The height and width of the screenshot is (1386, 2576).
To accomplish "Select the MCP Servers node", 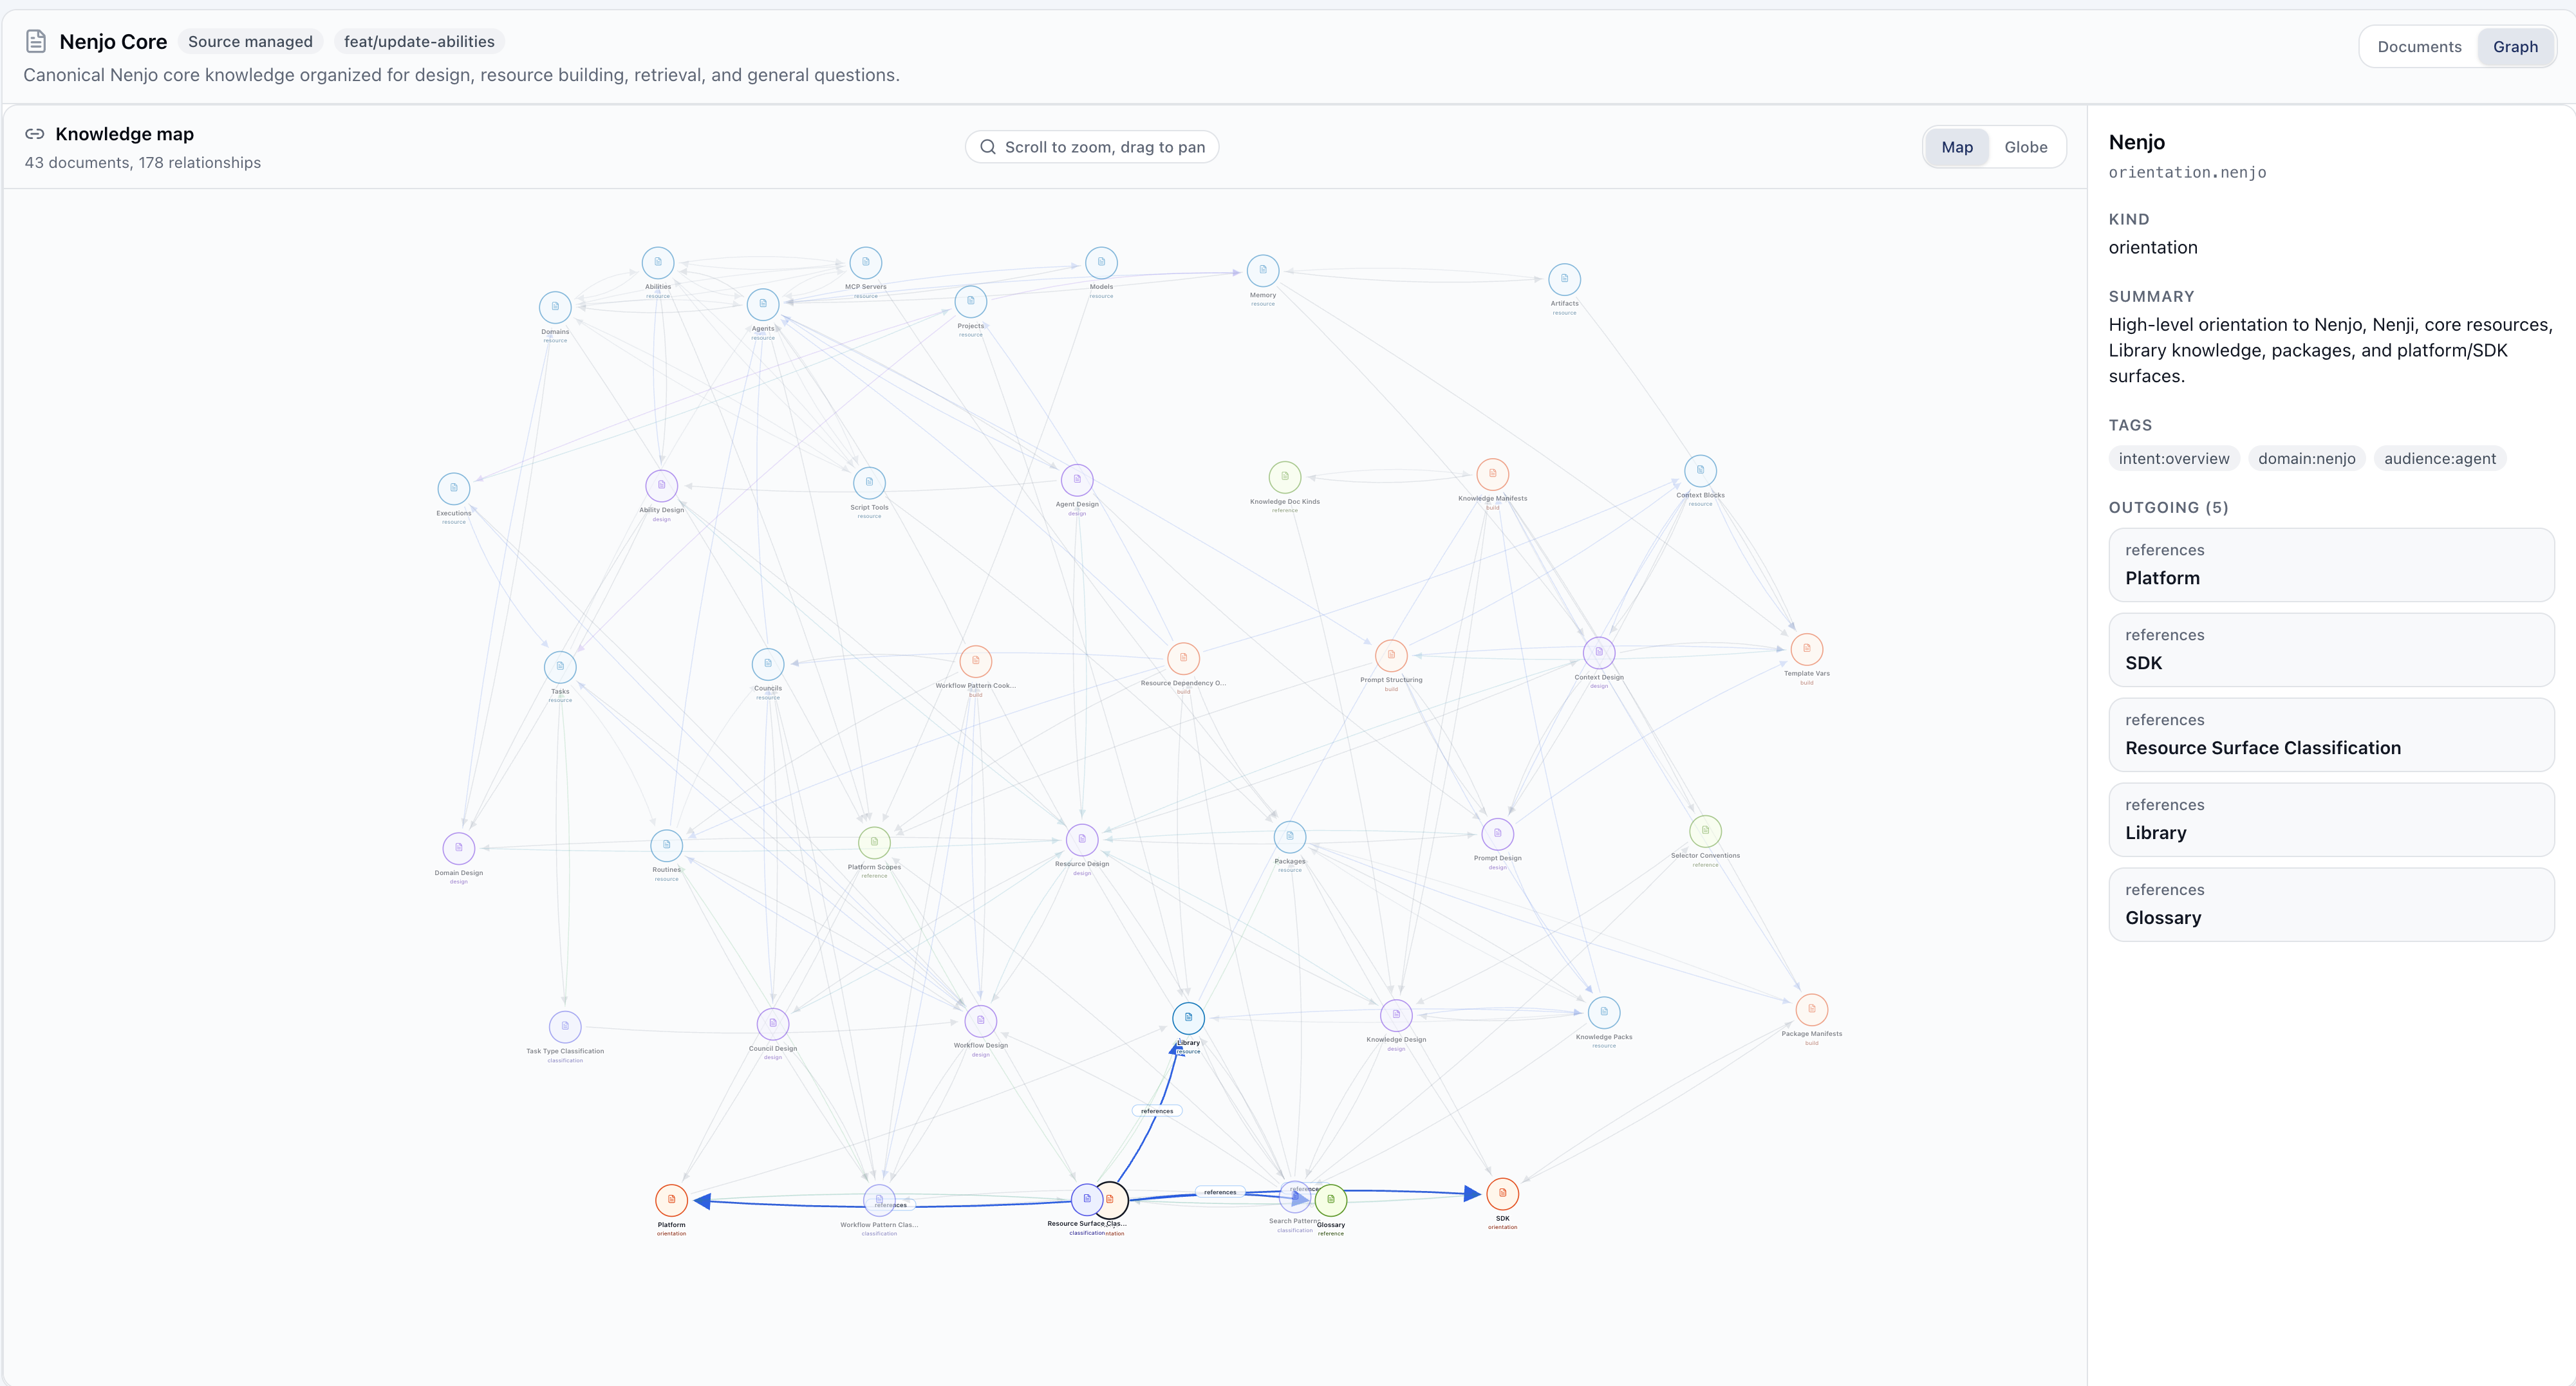I will tap(866, 262).
